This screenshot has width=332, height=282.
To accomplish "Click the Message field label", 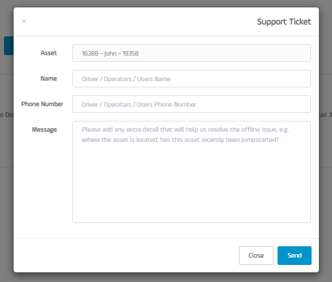I will 44,129.
